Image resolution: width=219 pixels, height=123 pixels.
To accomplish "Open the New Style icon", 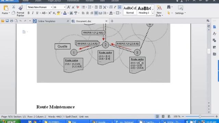I will pos(159,8).
